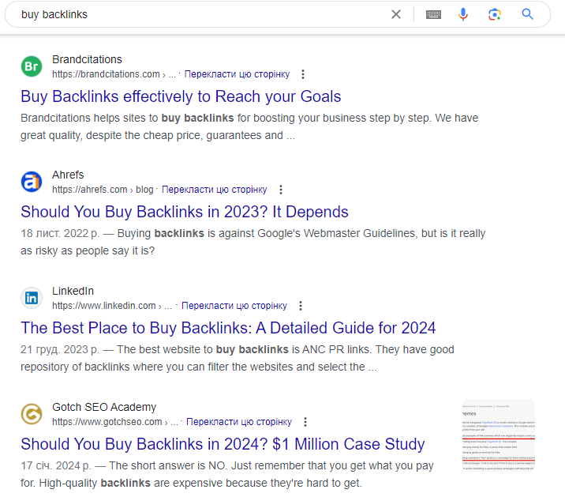Open three-dot menu for Ahrefs result

(x=280, y=190)
